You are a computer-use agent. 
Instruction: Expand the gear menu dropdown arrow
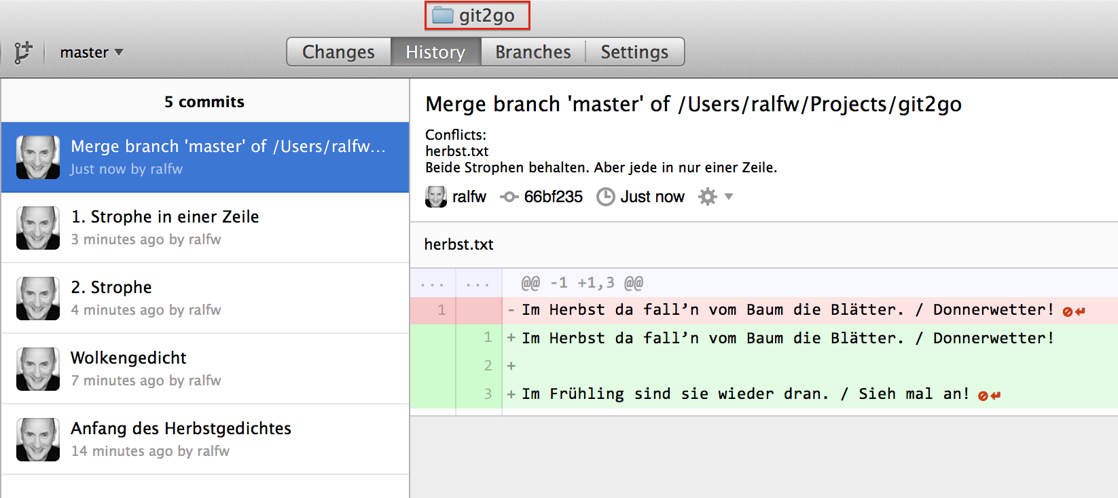[x=729, y=197]
